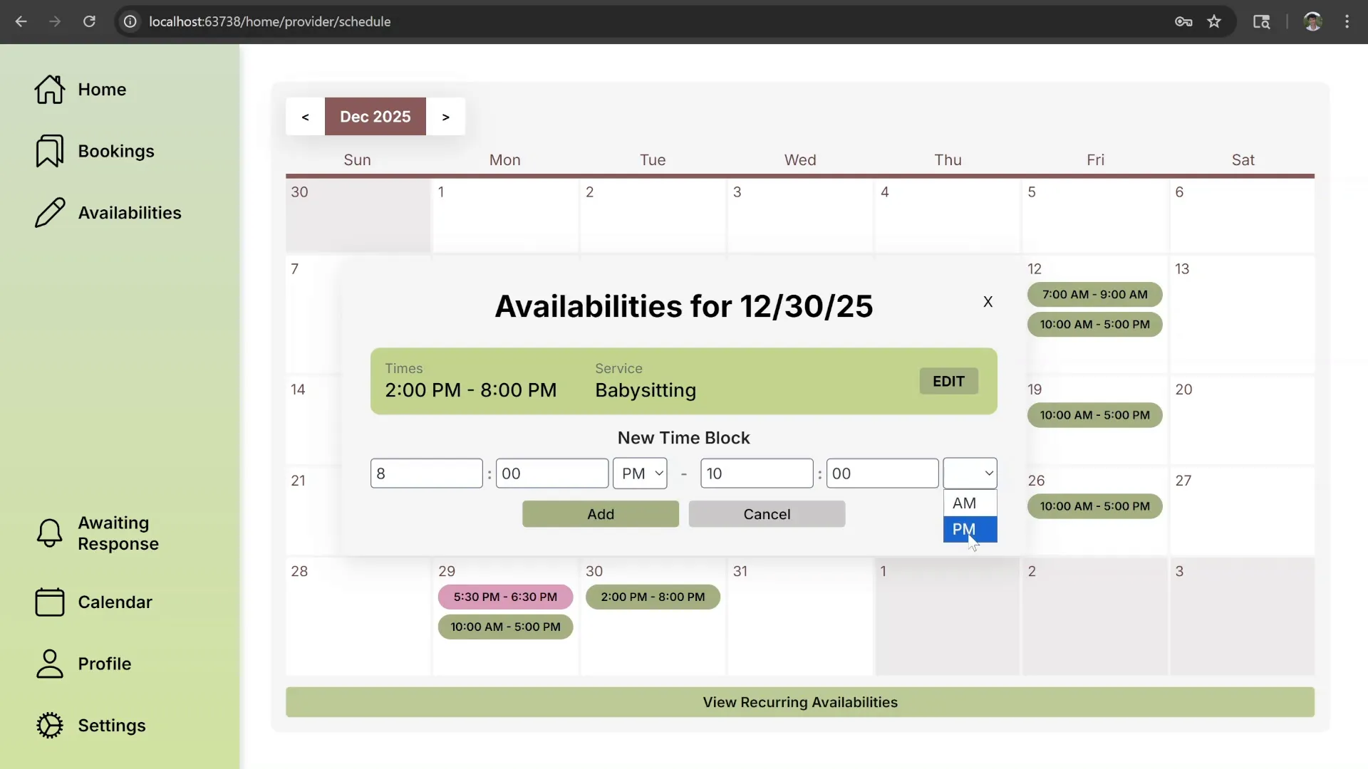Open Bookings via the bookmark icon

pos(50,151)
